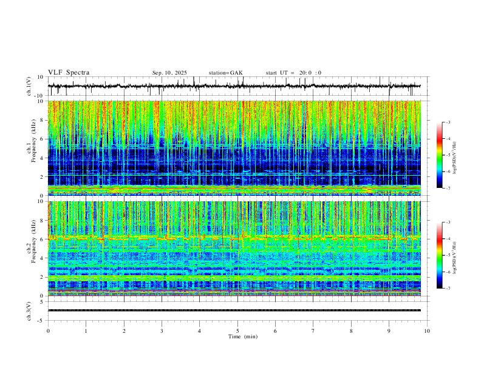Click the "-3" tick on upper colorbar
Viewport: 481px width, 371px height.
[x=448, y=122]
